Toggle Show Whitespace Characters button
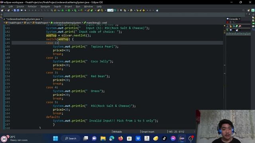Viewport: 255px width, 143px height. [121, 10]
